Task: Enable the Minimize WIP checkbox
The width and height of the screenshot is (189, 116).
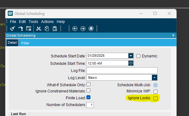Action: click(156, 91)
